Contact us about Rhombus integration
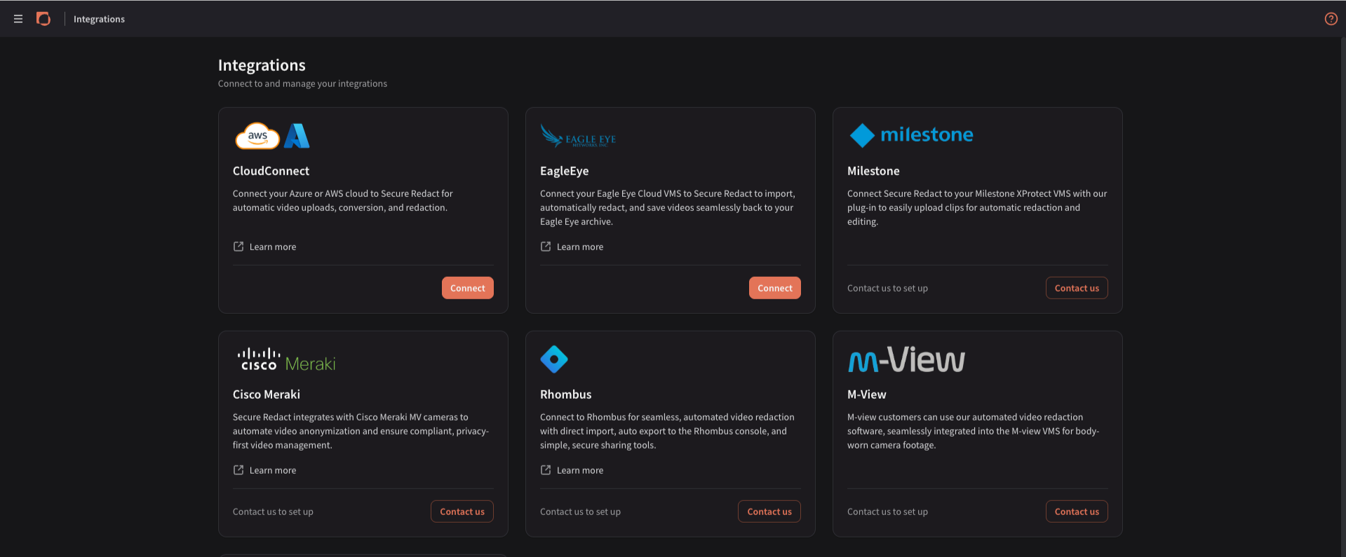This screenshot has width=1346, height=557. (769, 511)
